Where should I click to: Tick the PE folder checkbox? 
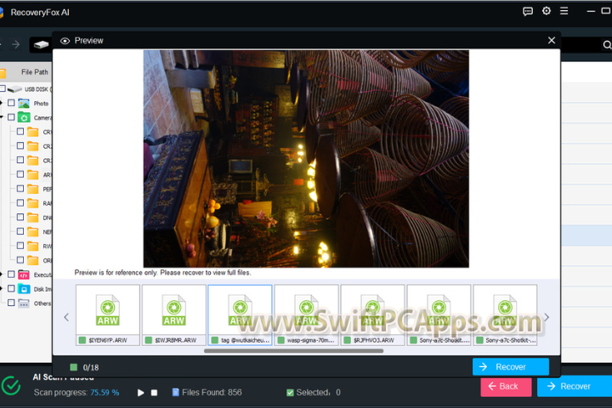pos(20,188)
